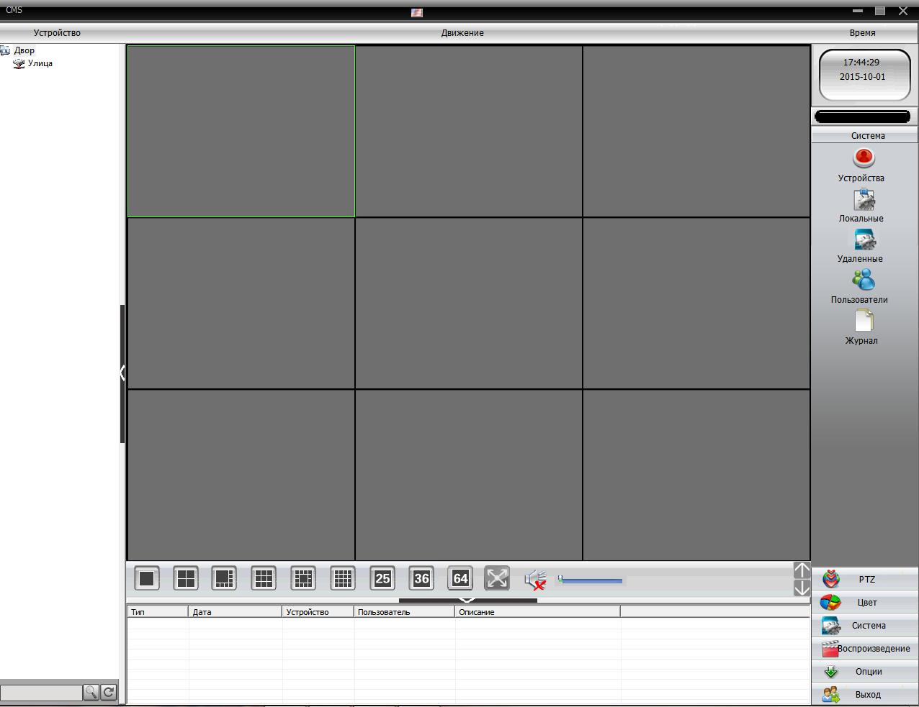Viewport: 919px width, 707px height.
Task: Click the Время header
Action: click(862, 33)
